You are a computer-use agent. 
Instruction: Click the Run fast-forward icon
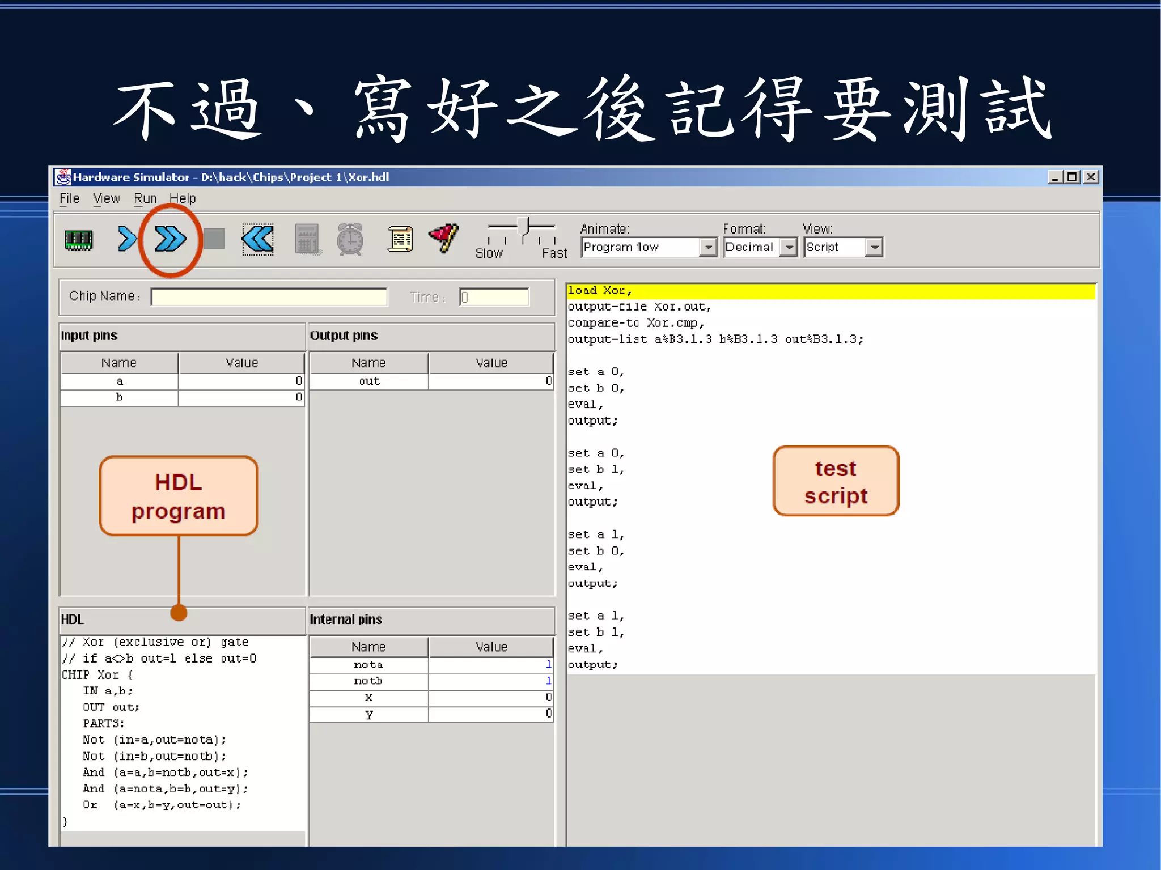click(170, 239)
